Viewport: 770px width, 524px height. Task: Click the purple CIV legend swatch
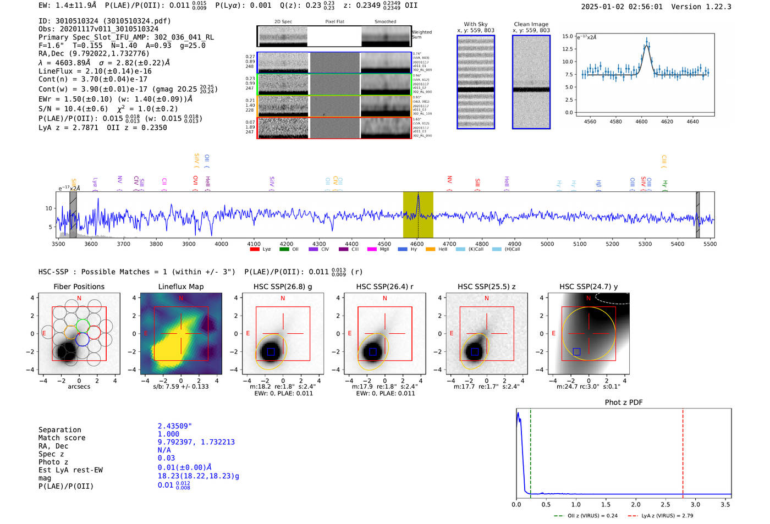click(313, 250)
